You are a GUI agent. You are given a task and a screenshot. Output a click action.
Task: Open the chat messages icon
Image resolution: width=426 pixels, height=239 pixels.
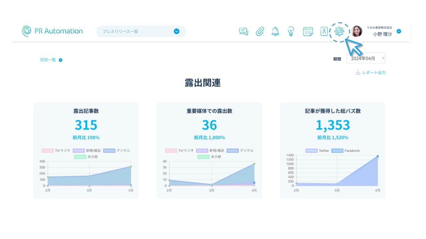244,31
